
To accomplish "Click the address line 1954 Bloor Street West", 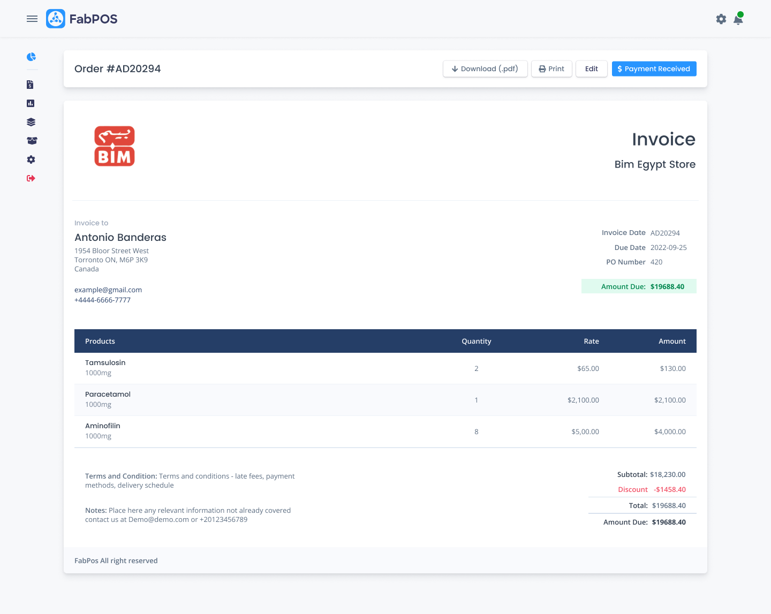I will point(111,251).
